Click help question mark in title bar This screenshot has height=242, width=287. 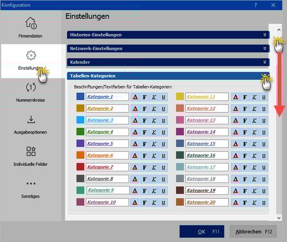[x=256, y=5]
